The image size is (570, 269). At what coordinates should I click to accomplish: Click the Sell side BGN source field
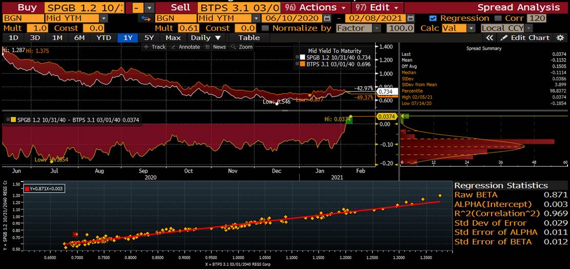click(176, 18)
